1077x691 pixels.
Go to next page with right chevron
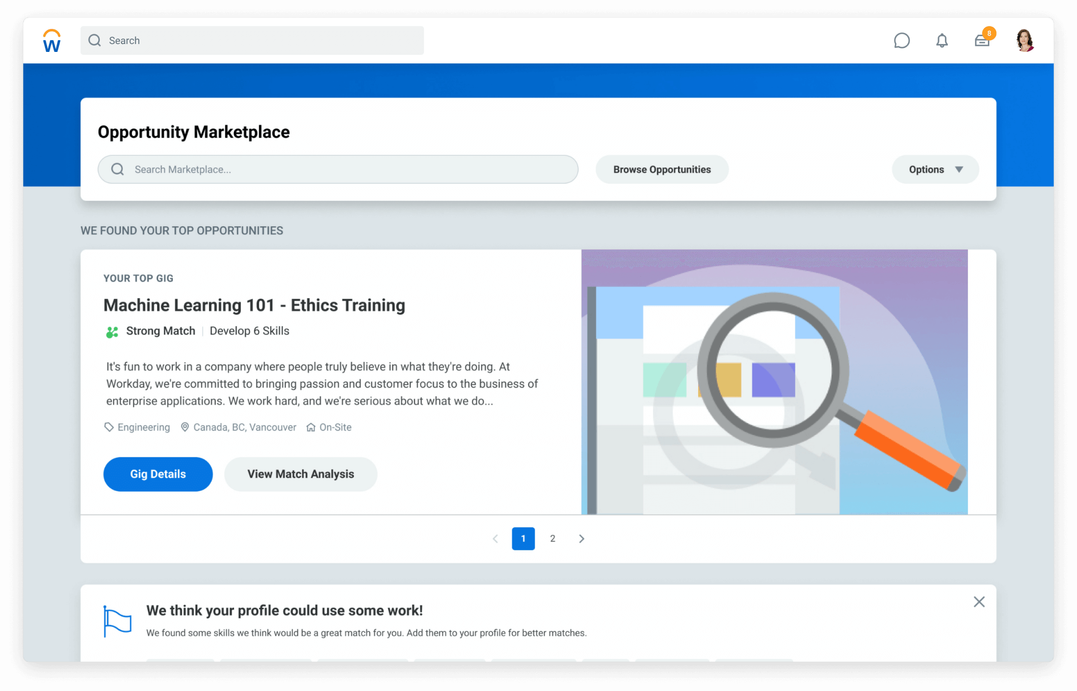[581, 539]
